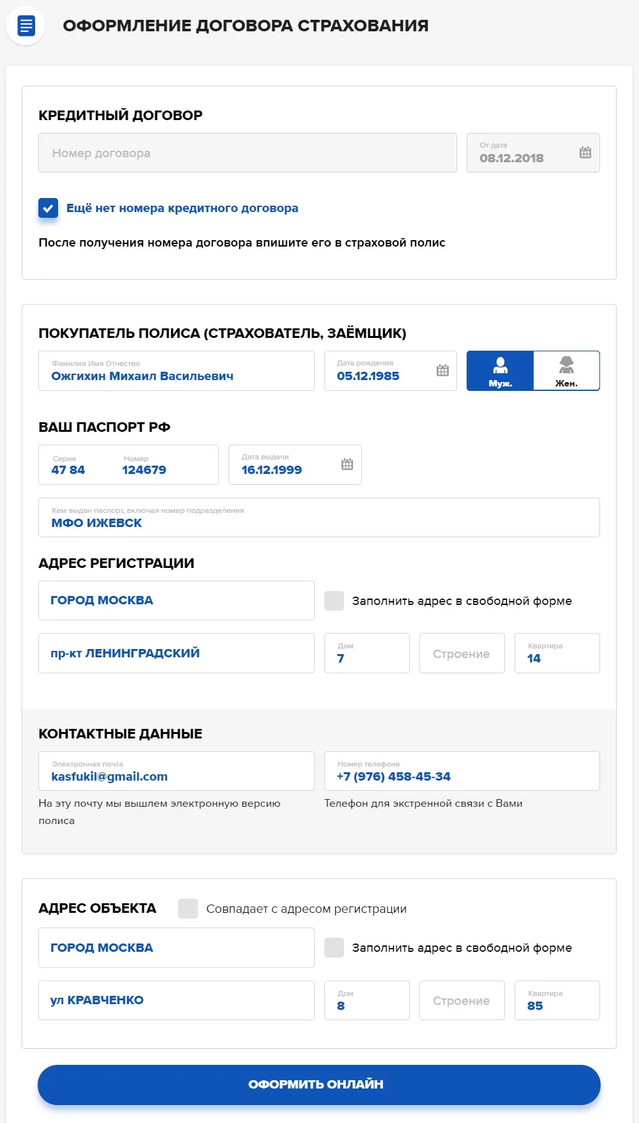The image size is (639, 1123).
Task: Enable free-form registration address checkbox
Action: point(334,600)
